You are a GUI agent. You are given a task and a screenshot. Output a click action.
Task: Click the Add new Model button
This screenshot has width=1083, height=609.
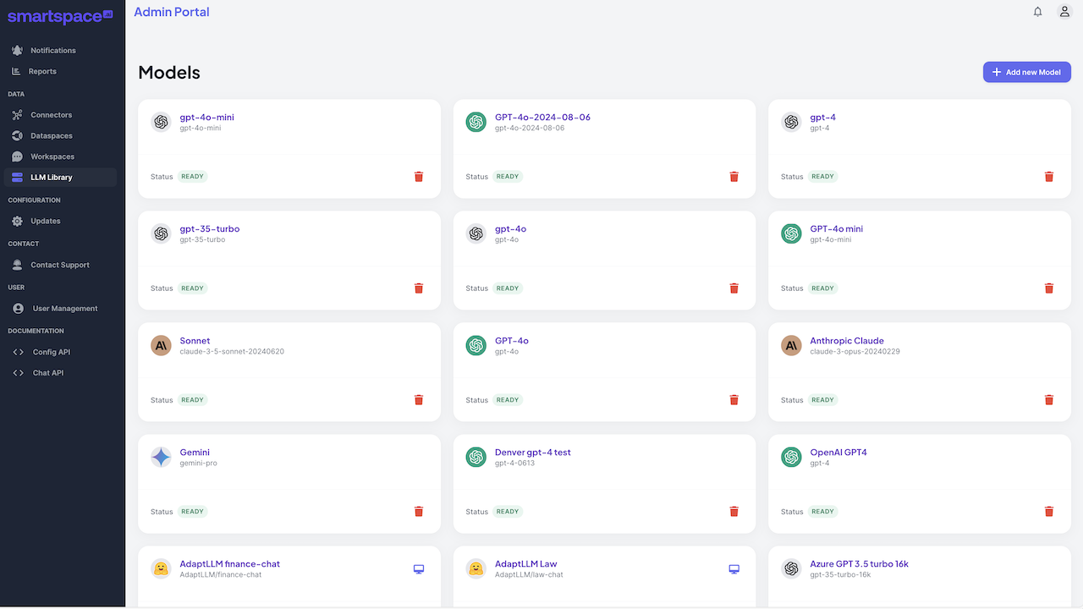1027,72
